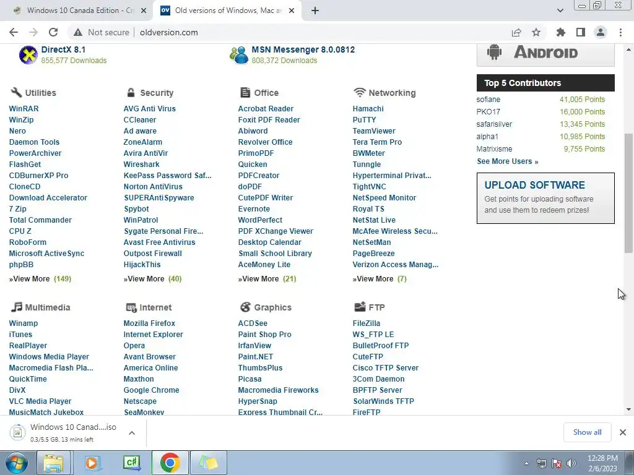Open the Wireshark link
Image resolution: width=634 pixels, height=475 pixels.
tap(142, 165)
